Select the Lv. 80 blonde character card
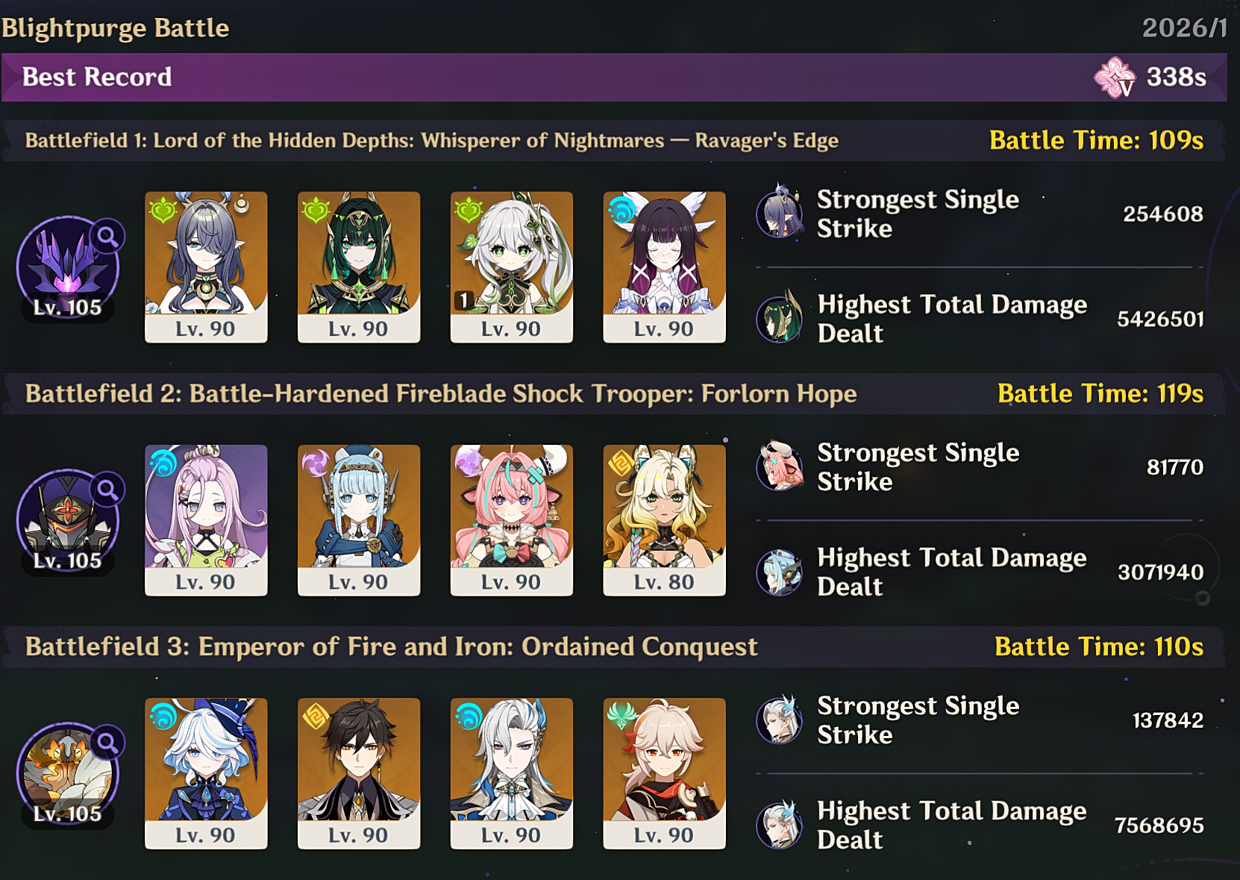This screenshot has height=880, width=1240. pos(664,520)
